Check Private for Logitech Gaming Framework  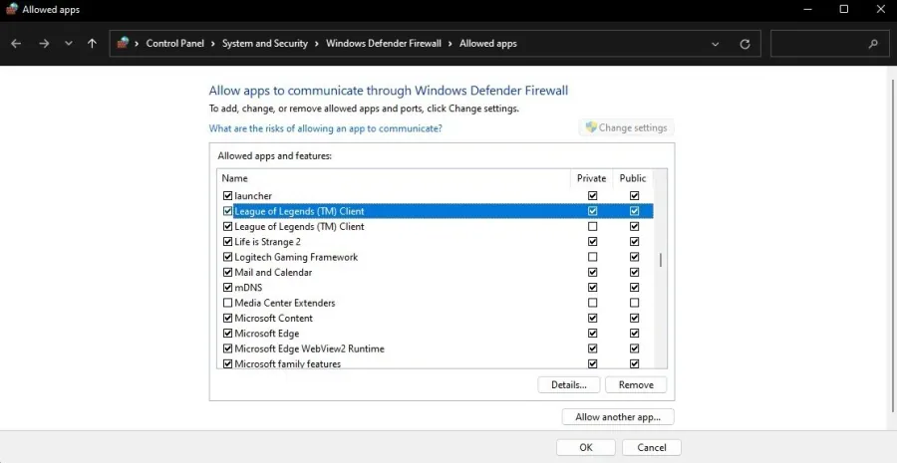pos(593,257)
